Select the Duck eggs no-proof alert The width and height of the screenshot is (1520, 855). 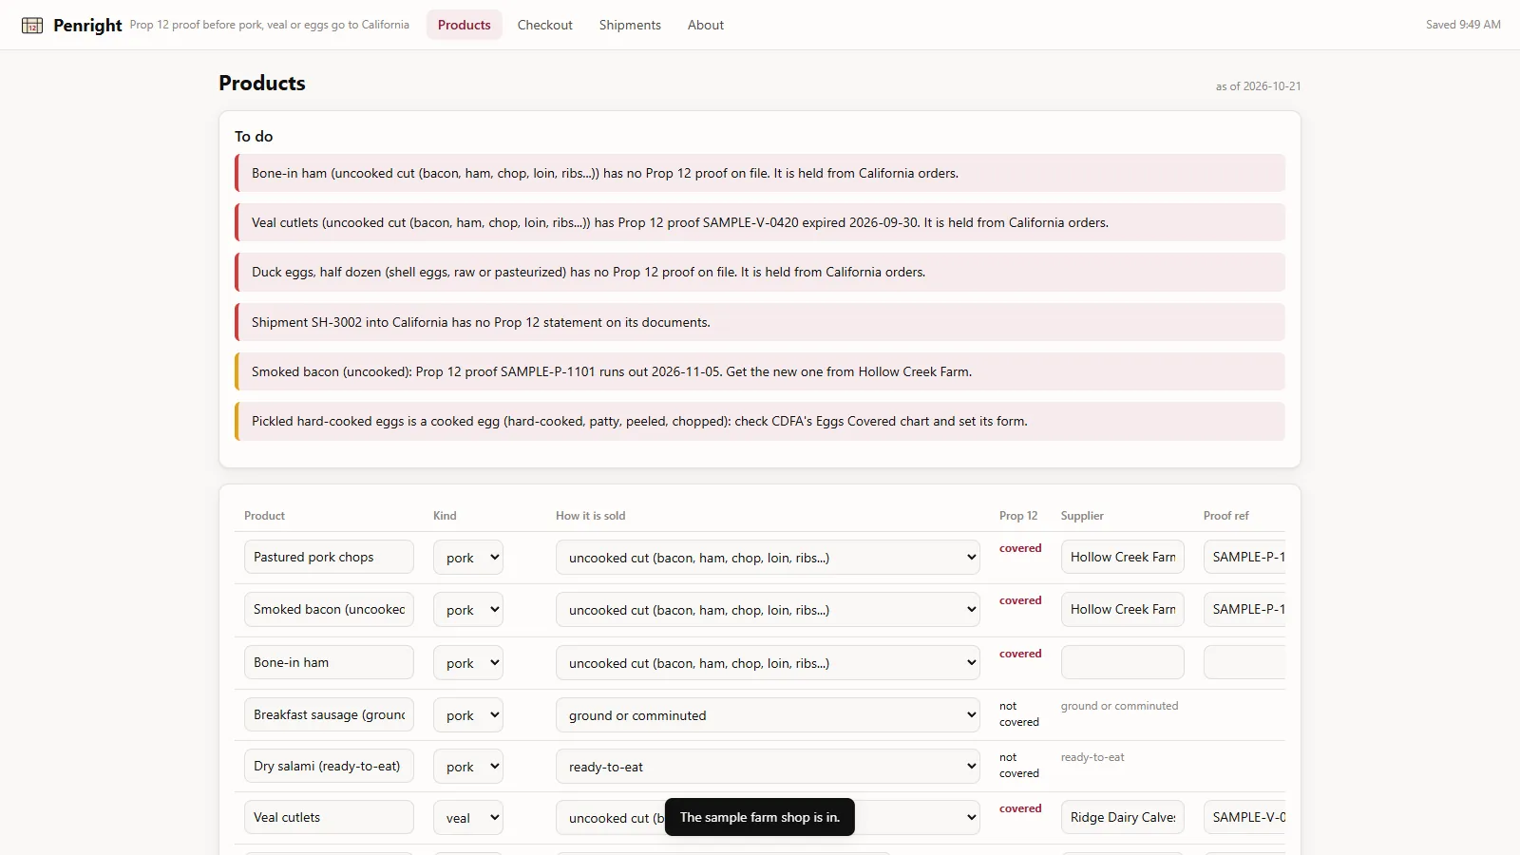(x=760, y=272)
